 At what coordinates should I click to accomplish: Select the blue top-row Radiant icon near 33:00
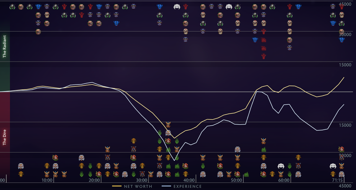tap(159, 7)
